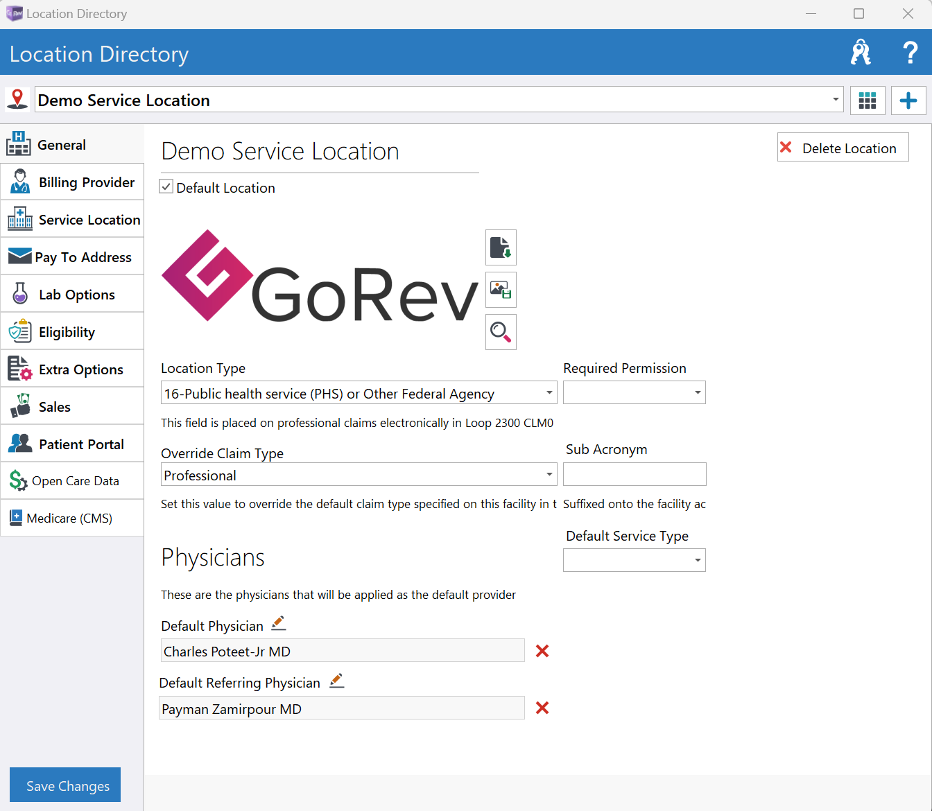Click the Lab Options flask icon

[x=20, y=294]
